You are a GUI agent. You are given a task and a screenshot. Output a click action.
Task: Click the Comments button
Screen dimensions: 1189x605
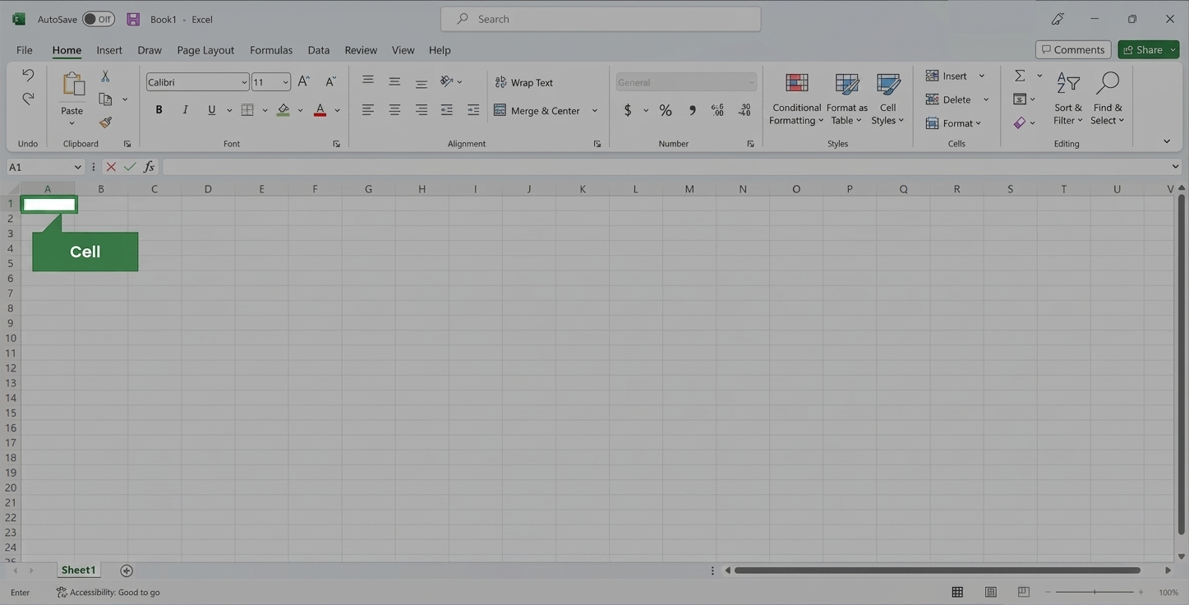click(1073, 49)
